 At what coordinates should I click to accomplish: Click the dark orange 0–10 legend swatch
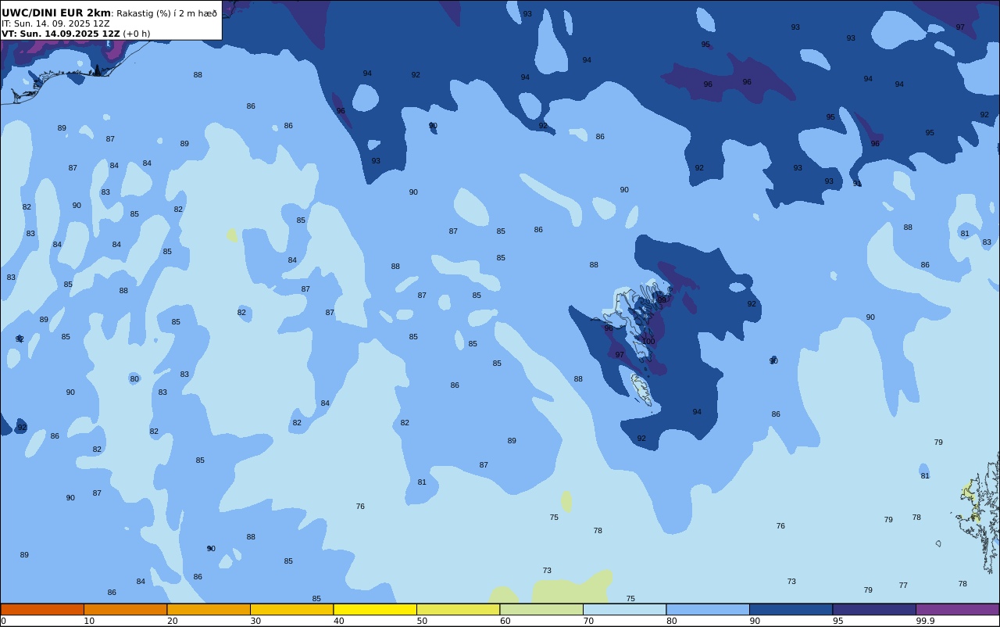click(x=42, y=609)
